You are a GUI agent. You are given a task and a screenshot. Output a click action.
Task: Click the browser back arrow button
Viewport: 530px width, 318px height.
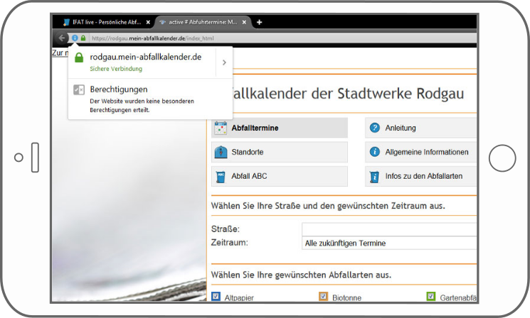pos(62,38)
